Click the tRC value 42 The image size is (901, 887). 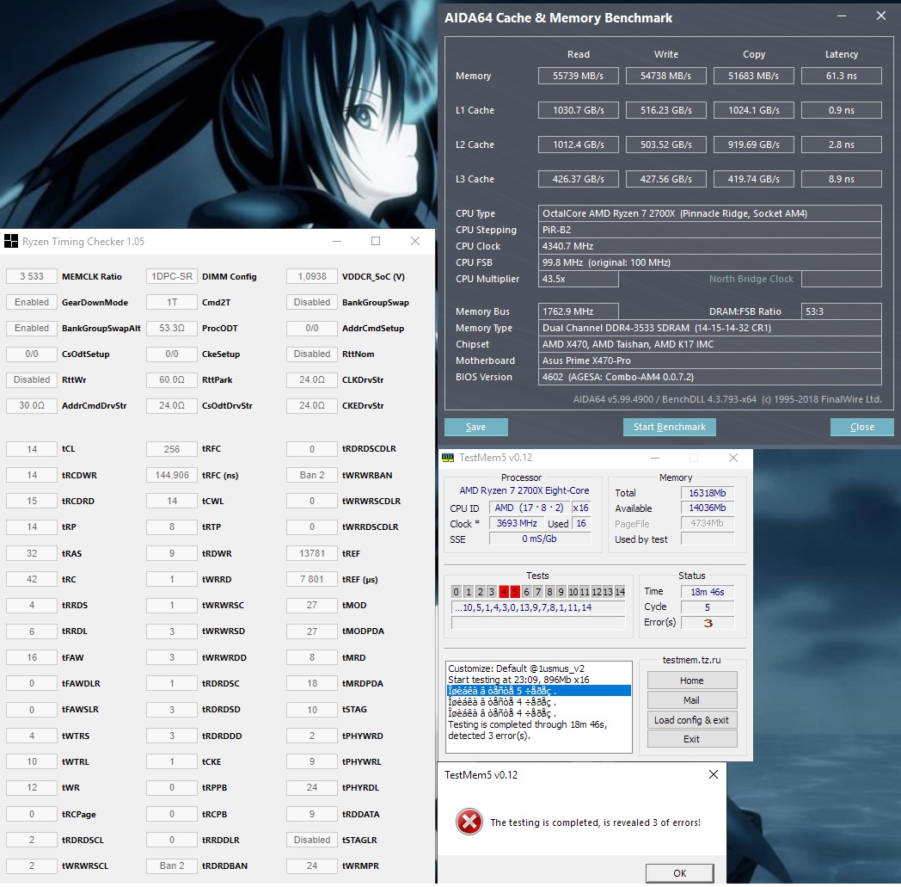click(32, 579)
